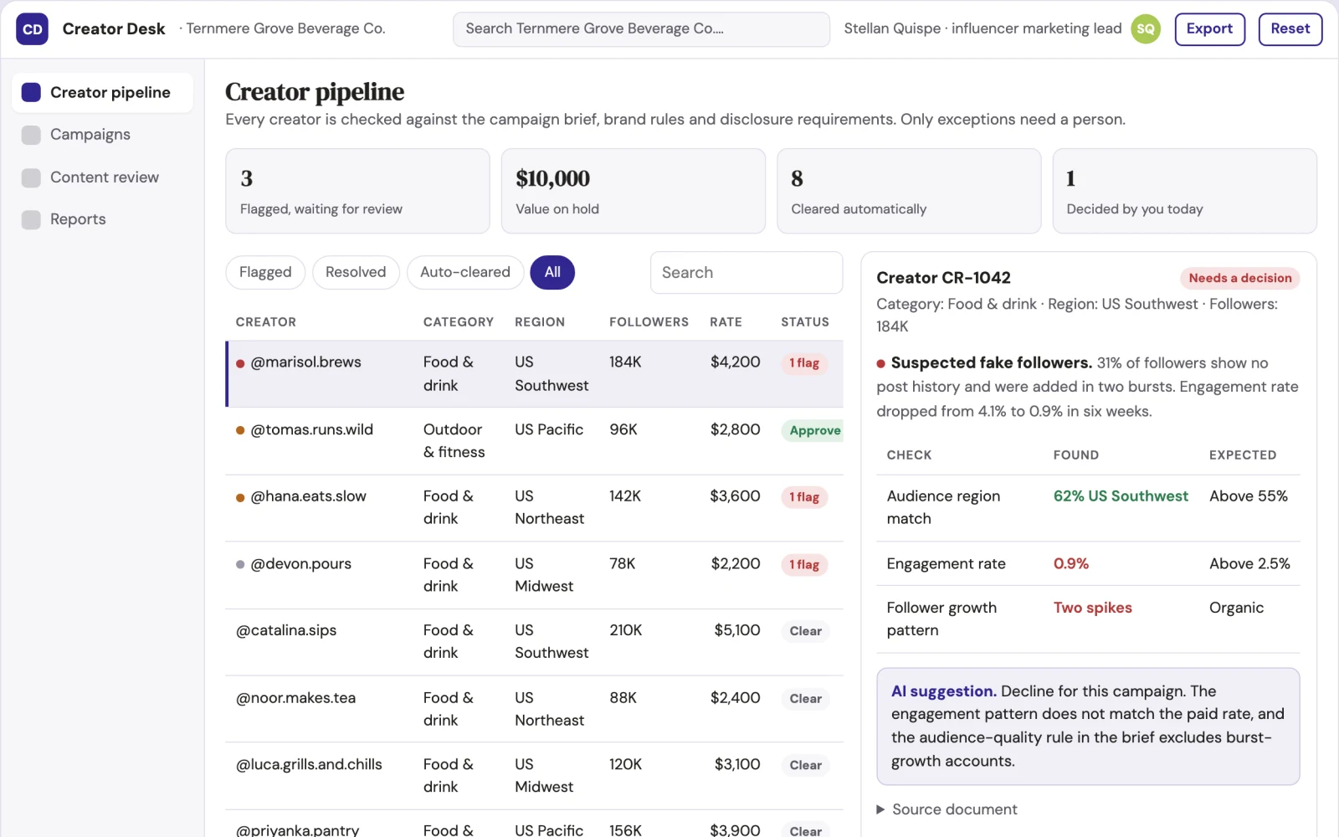The height and width of the screenshot is (837, 1339).
Task: Click the FOLLOWERS column header
Action: point(649,322)
